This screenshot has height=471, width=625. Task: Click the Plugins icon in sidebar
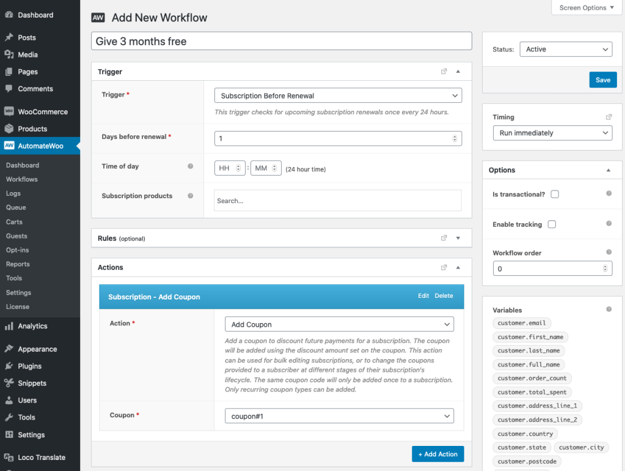(9, 366)
